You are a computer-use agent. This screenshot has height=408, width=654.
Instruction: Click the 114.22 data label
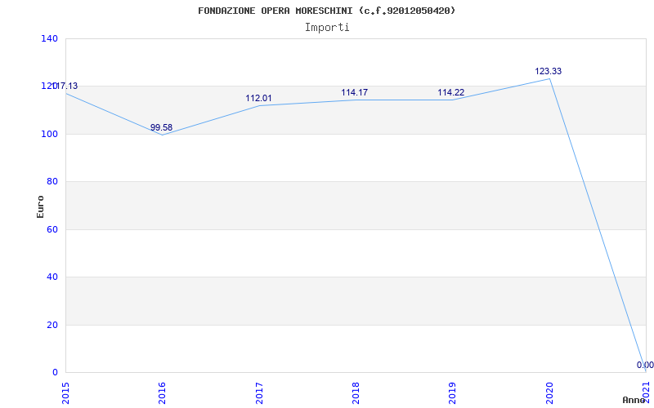click(x=451, y=92)
